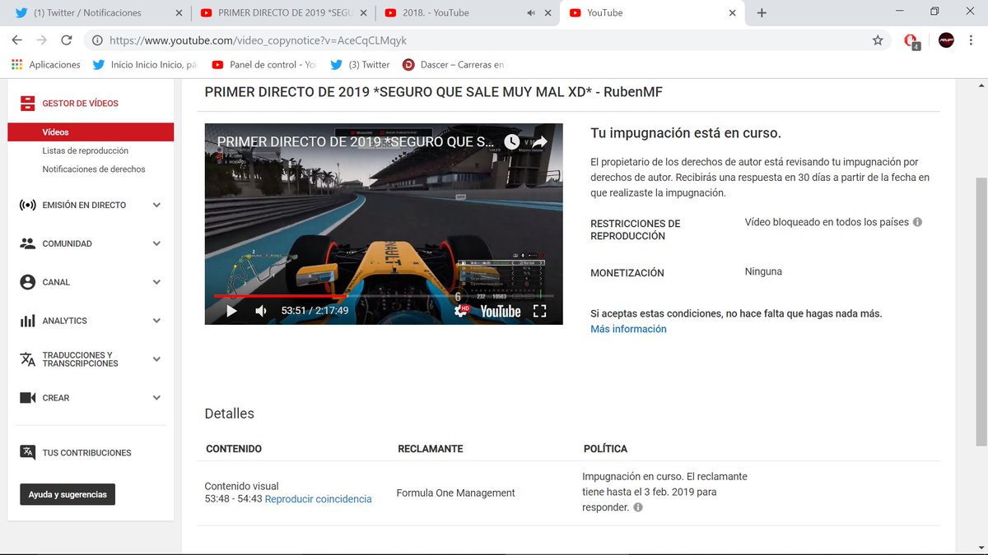Click the Más información link
This screenshot has height=555, width=988.
(628, 329)
